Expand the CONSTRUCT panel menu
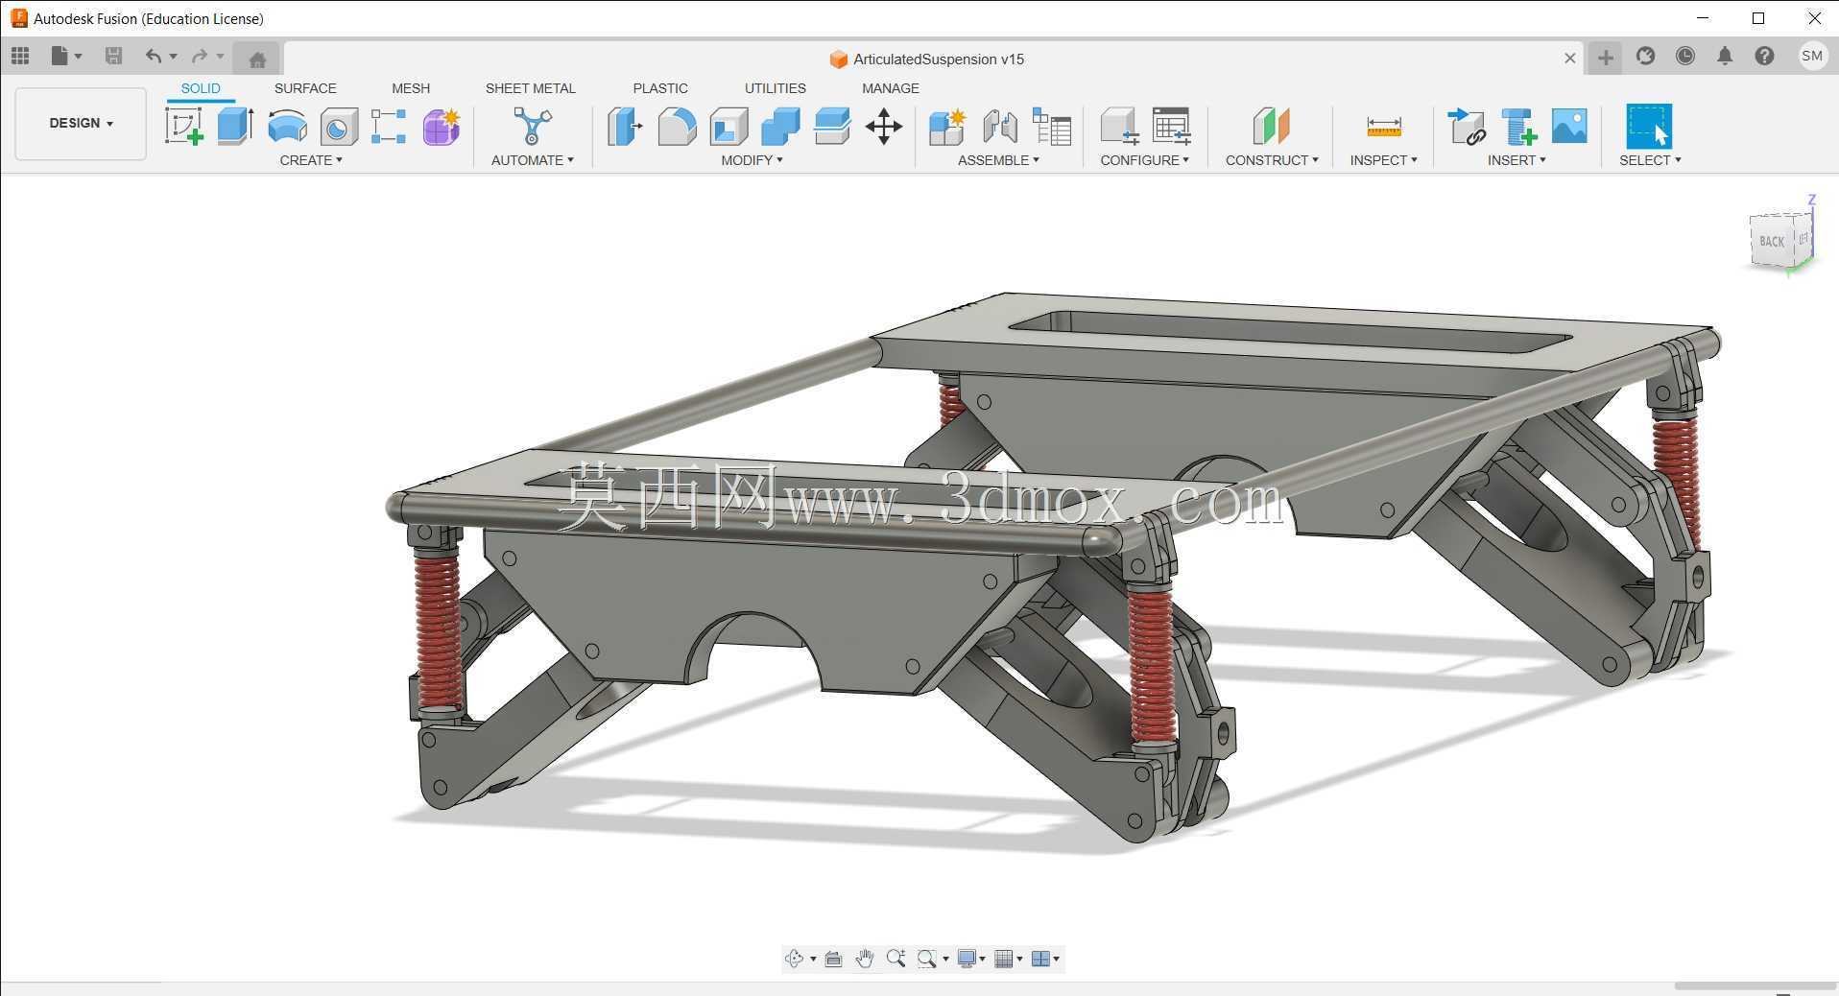 point(1272,160)
